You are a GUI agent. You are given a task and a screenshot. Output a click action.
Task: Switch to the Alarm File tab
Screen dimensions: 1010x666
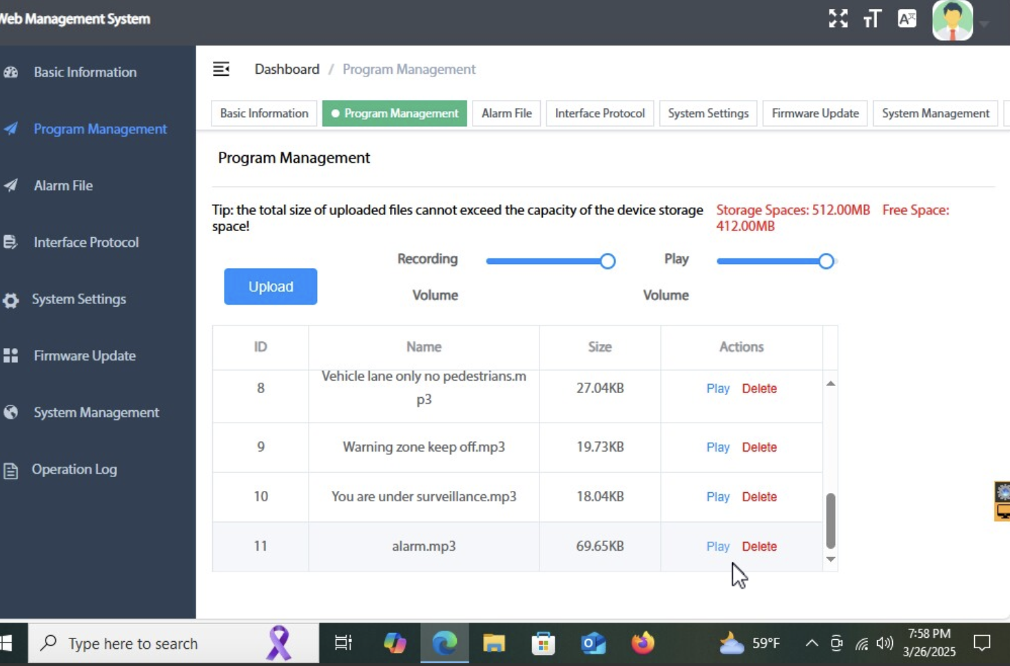(x=506, y=113)
